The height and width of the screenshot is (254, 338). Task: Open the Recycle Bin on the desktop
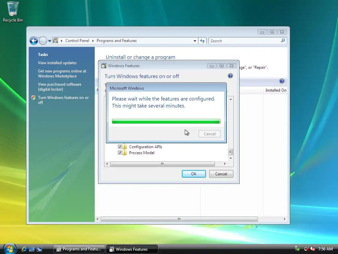(13, 12)
